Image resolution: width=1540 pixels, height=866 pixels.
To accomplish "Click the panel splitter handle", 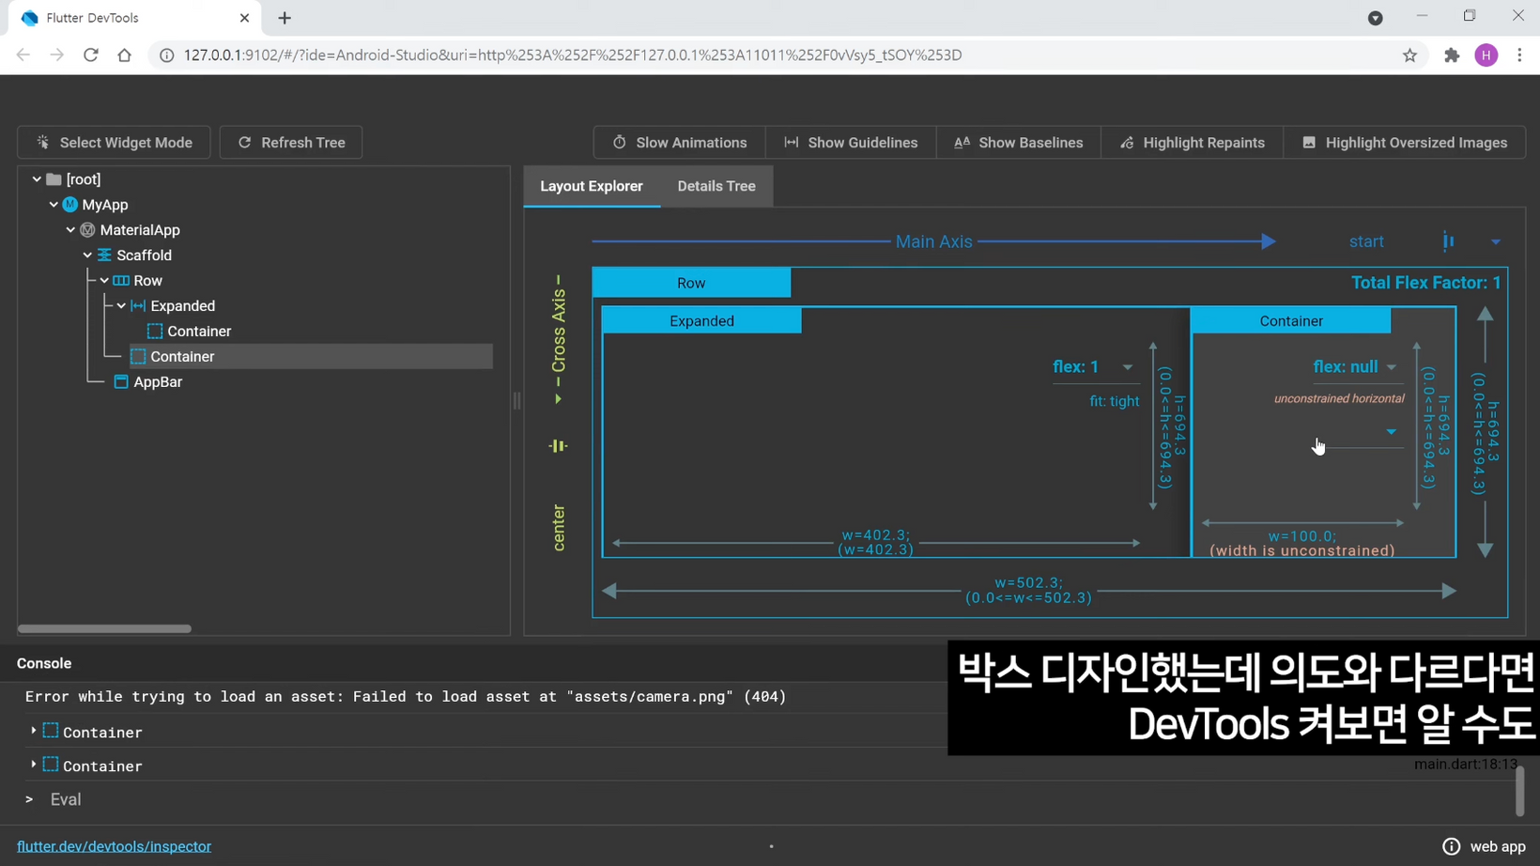I will [x=516, y=401].
